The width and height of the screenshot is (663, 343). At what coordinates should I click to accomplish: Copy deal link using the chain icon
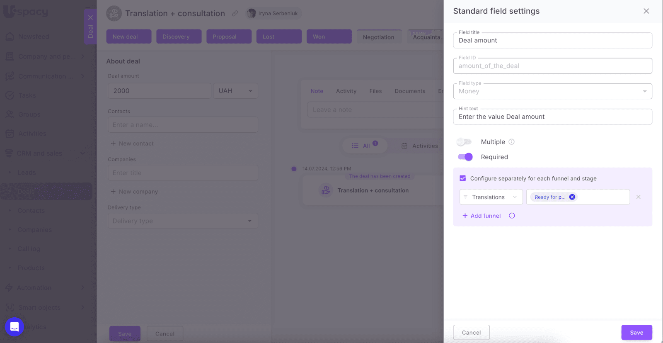tap(235, 13)
